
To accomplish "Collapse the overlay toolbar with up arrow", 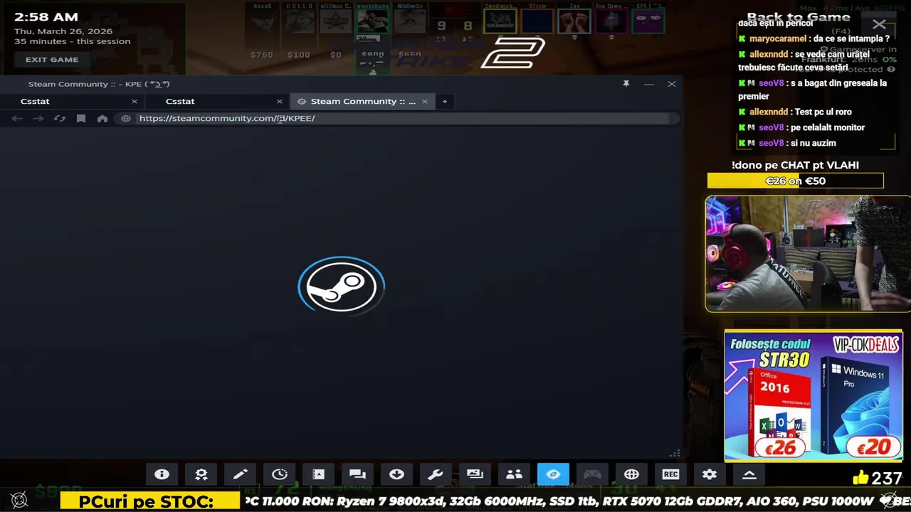I will tap(749, 474).
